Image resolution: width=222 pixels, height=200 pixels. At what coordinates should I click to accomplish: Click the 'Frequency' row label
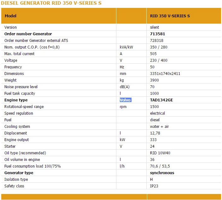pos(13,67)
